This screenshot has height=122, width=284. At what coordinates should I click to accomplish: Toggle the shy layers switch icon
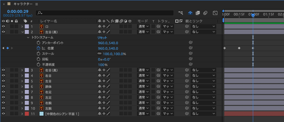[x=190, y=13]
